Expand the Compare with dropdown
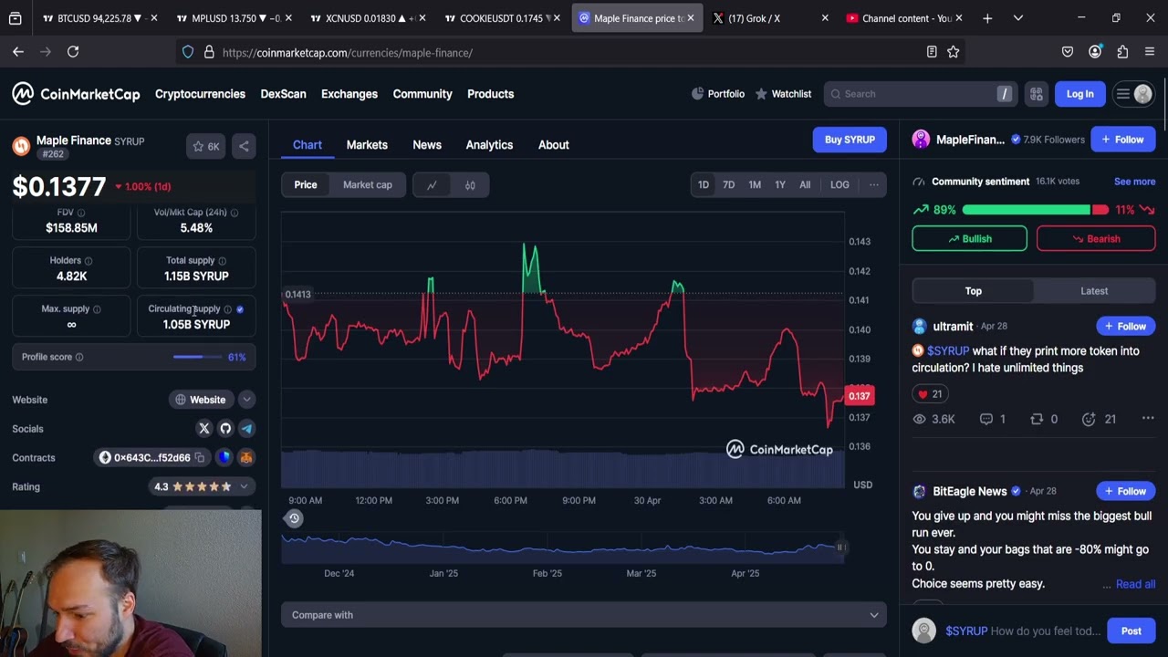This screenshot has height=657, width=1168. 584,615
